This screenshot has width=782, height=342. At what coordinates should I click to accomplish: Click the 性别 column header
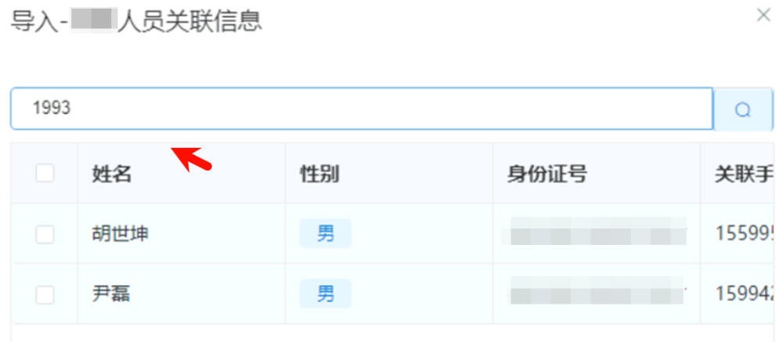(x=320, y=175)
